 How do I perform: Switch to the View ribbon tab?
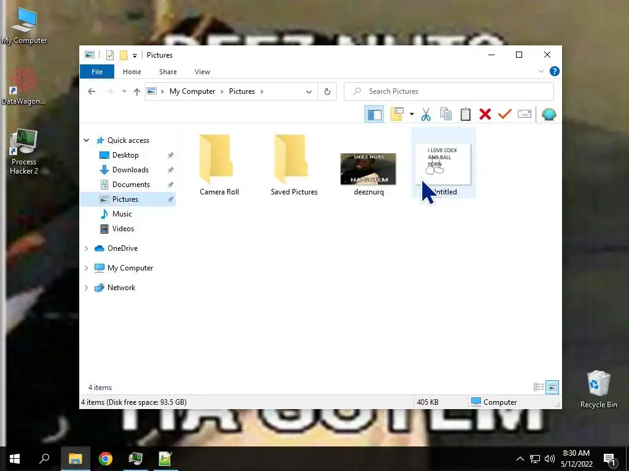click(202, 72)
